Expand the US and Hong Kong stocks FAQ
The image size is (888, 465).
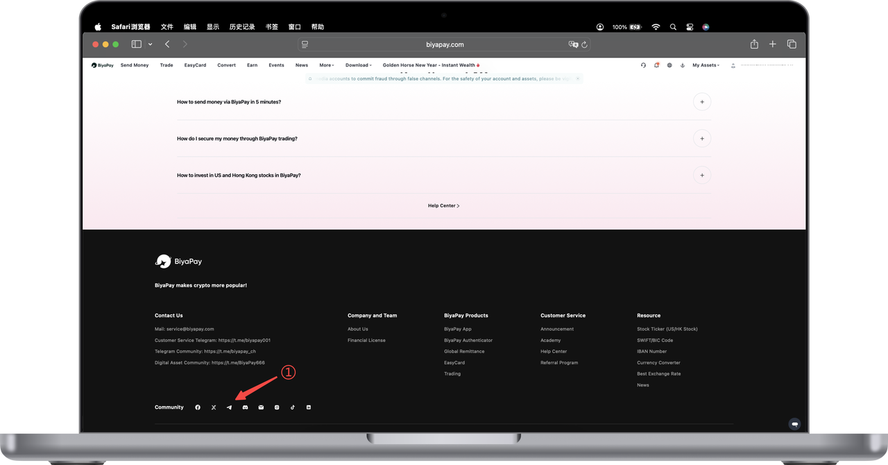(701, 176)
